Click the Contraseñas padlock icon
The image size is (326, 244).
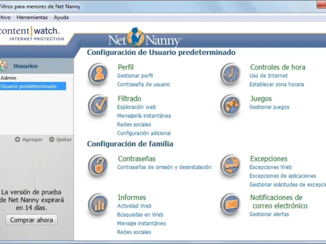[x=98, y=165]
